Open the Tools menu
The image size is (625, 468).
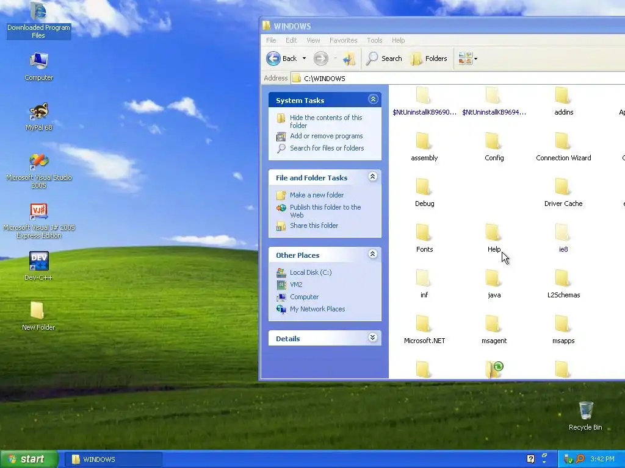click(x=374, y=40)
